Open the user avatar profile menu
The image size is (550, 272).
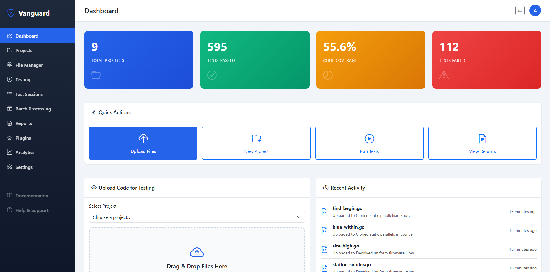[x=535, y=11]
